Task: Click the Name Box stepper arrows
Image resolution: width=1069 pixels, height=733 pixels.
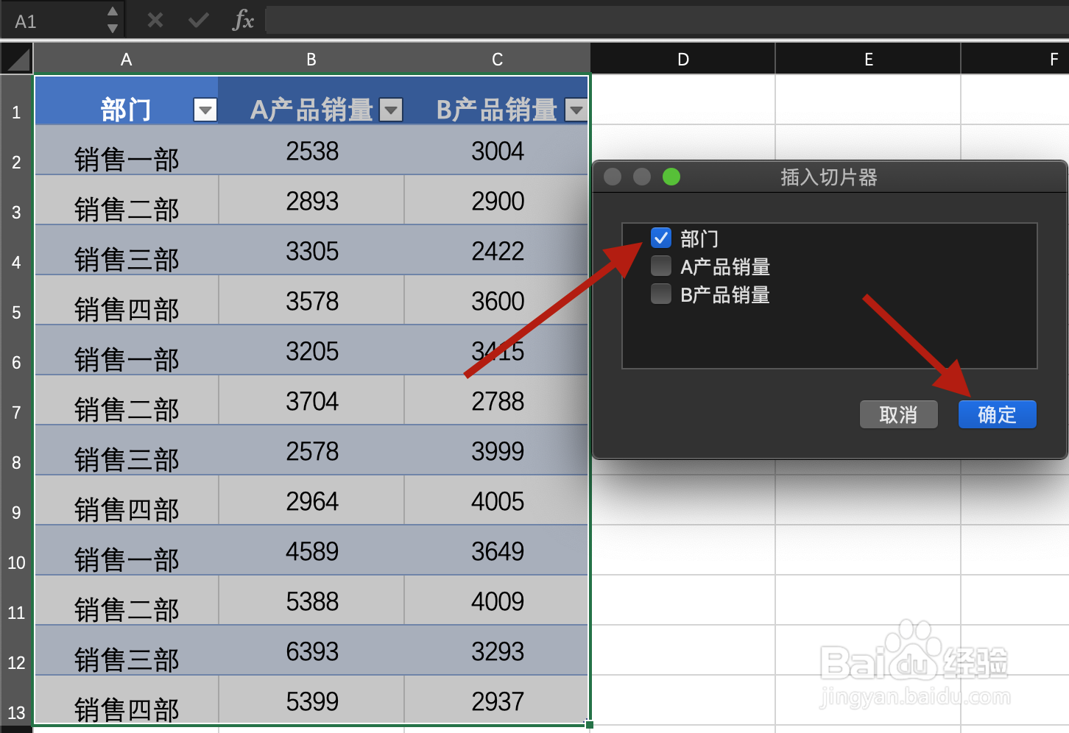Action: click(x=113, y=20)
